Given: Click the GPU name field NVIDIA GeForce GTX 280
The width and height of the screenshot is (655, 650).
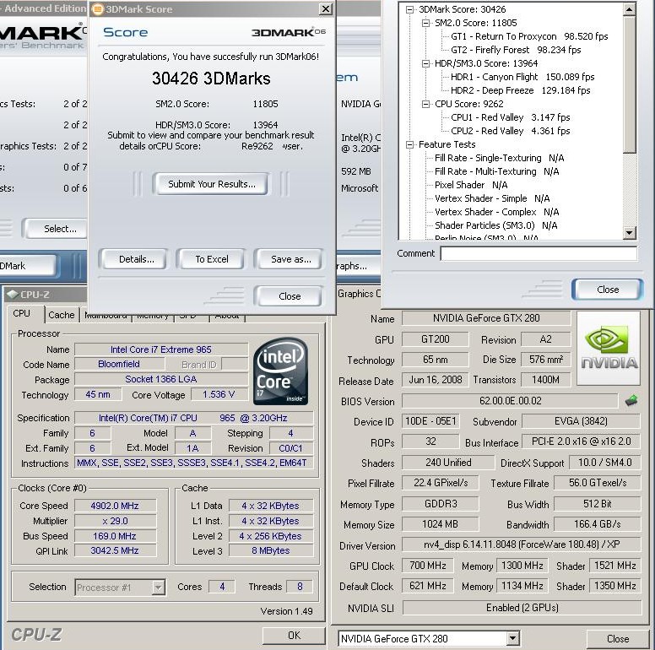Looking at the screenshot, I should 486,318.
